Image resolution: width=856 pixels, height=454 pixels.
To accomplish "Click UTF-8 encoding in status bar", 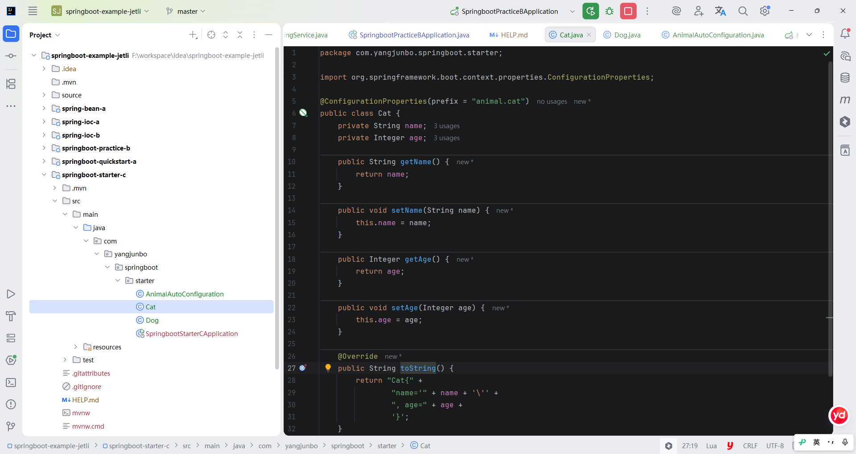I will coord(775,446).
